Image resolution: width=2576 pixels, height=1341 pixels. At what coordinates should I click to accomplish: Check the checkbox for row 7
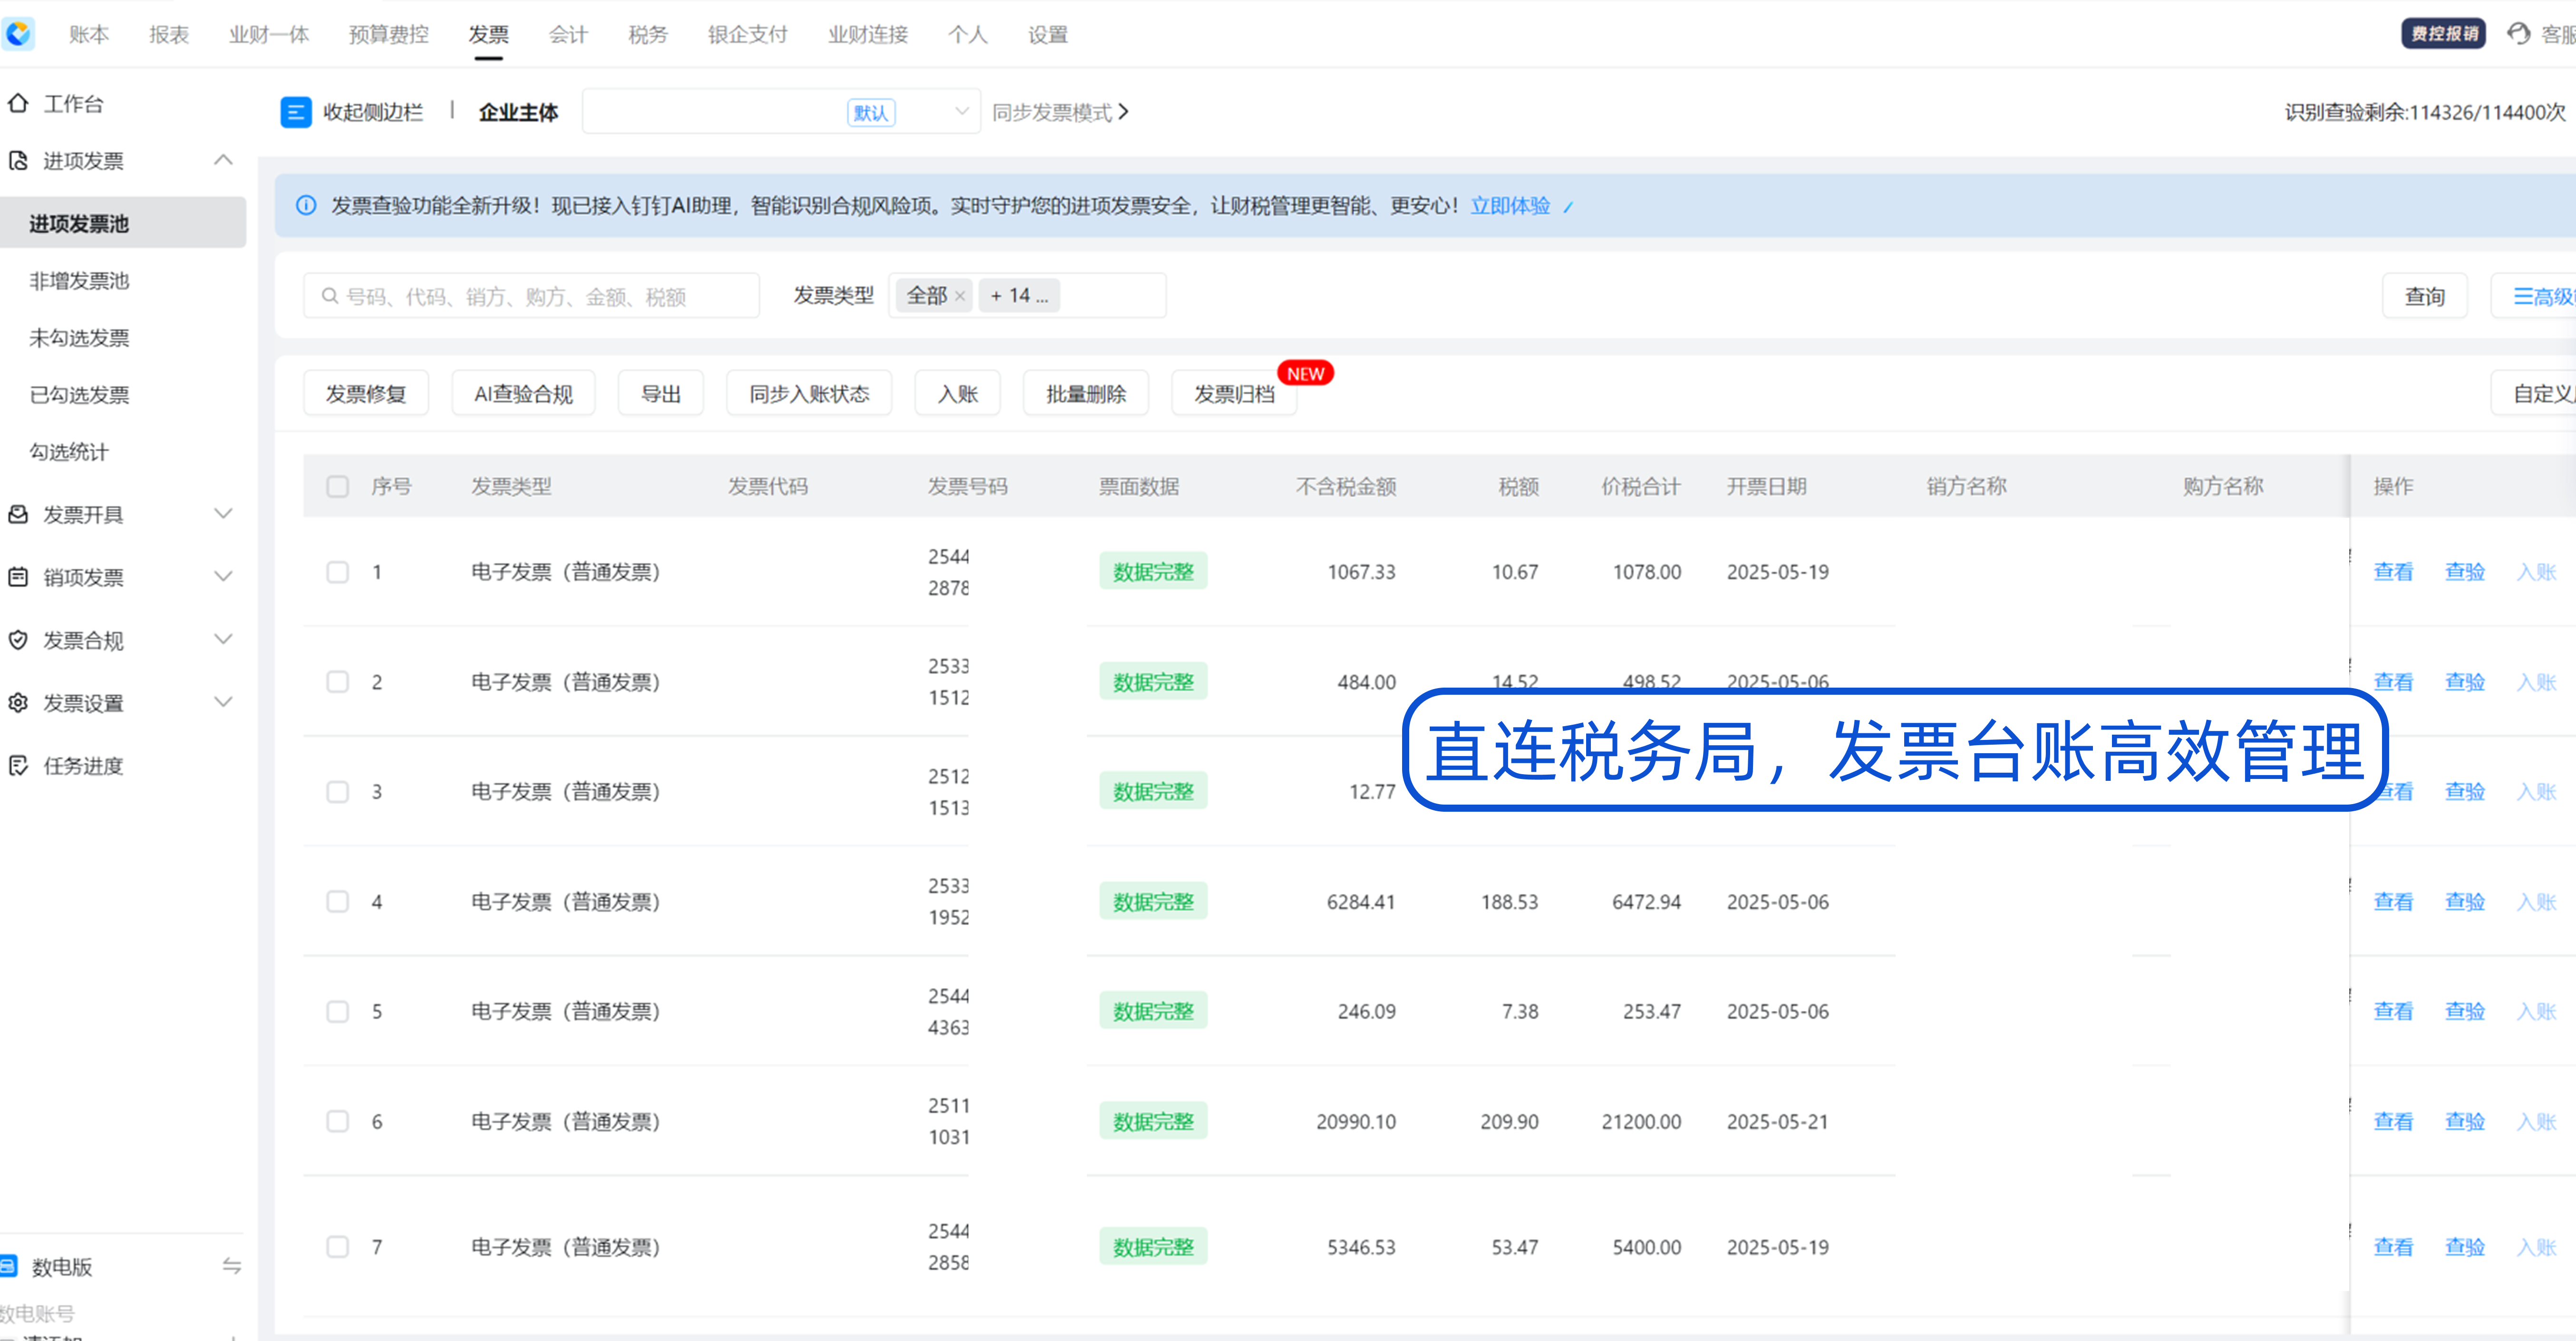[337, 1247]
